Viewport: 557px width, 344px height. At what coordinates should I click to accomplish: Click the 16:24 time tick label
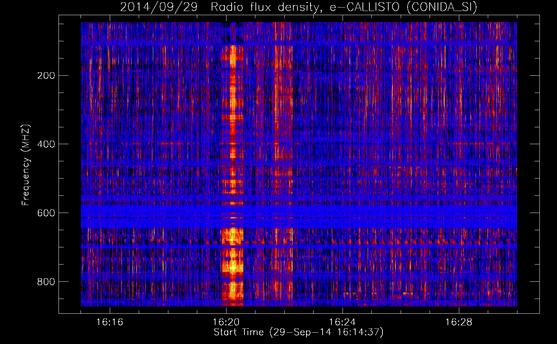(343, 322)
